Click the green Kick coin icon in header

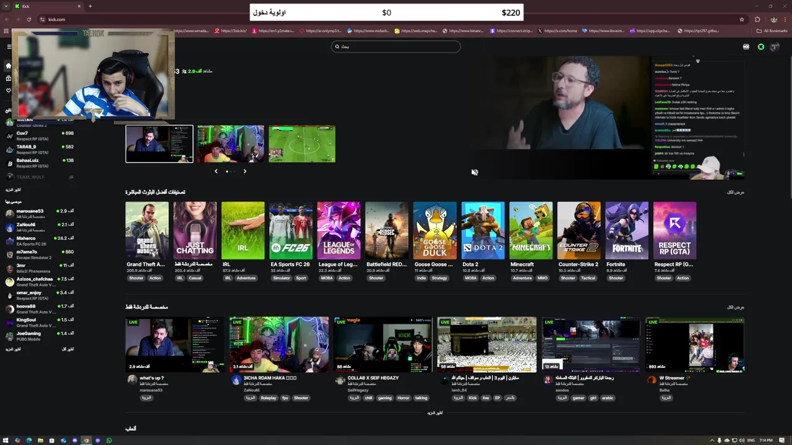click(x=761, y=47)
